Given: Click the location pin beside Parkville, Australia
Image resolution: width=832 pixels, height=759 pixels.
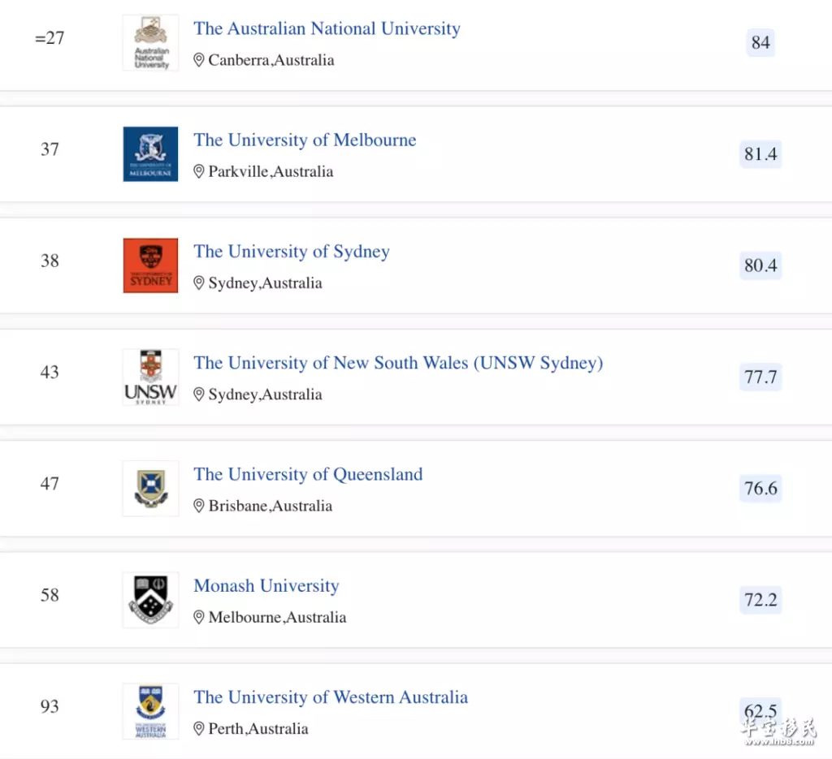Looking at the screenshot, I should (x=198, y=171).
